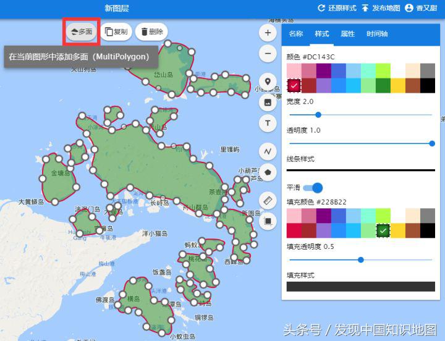Screen dimensions: 445x341
Task: Pick aquamarine in the 颜色 stroke palette
Action: pos(368,70)
